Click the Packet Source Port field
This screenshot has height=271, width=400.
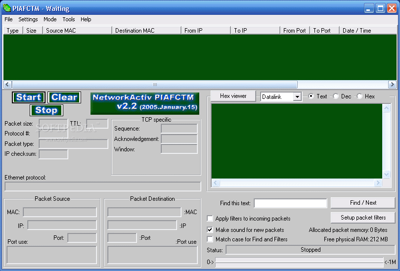pyautogui.click(x=82, y=238)
